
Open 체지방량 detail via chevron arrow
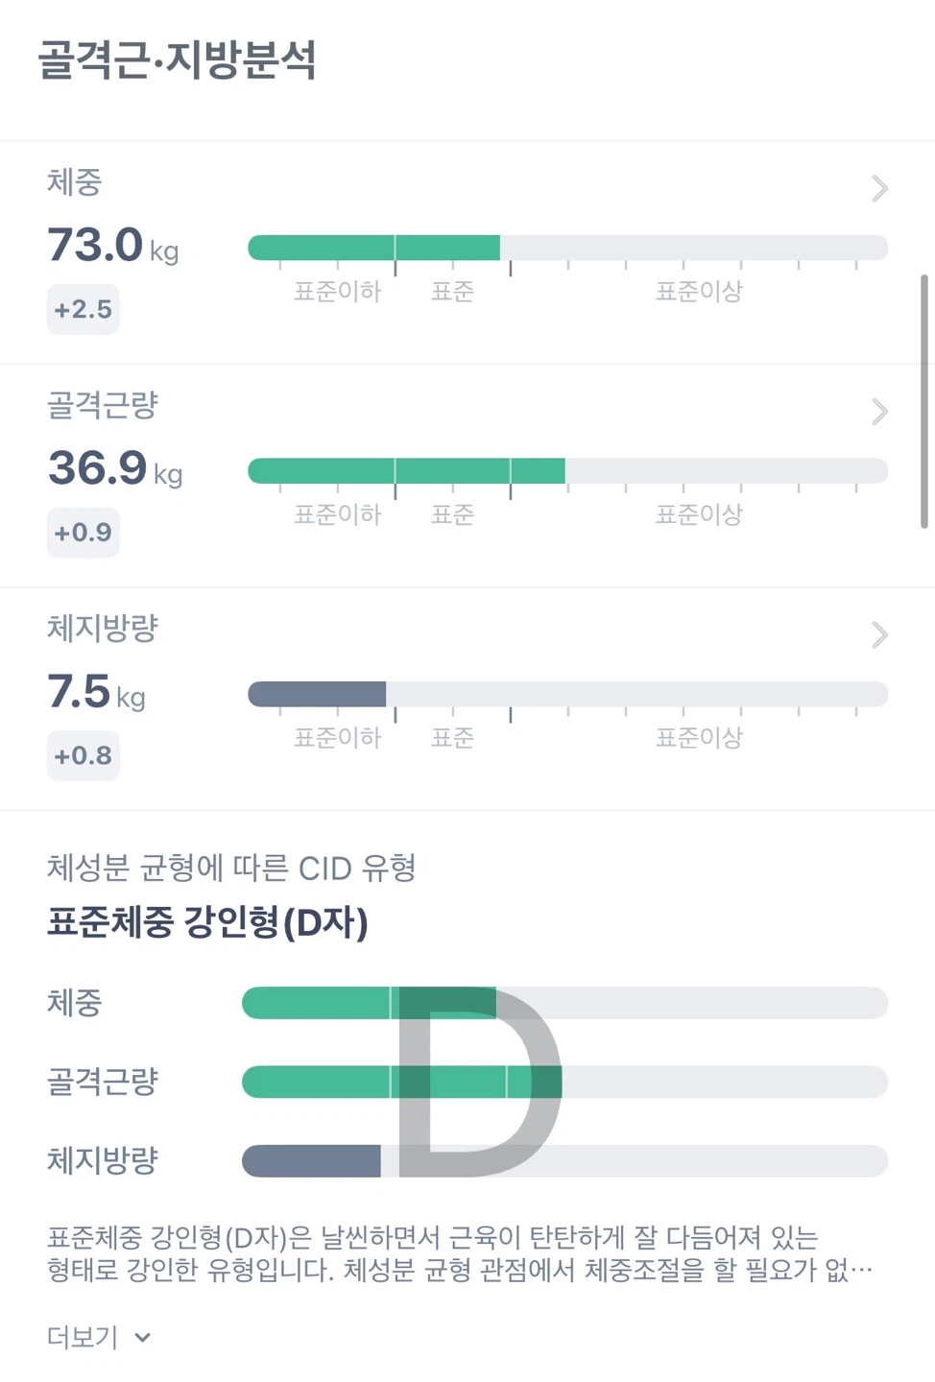[879, 634]
